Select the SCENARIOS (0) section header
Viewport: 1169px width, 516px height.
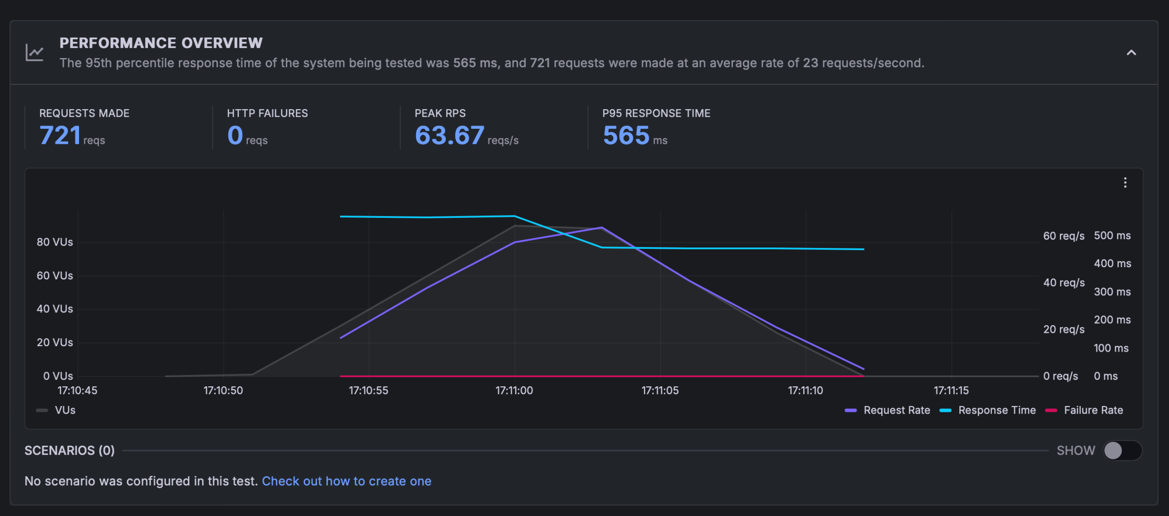click(x=69, y=450)
